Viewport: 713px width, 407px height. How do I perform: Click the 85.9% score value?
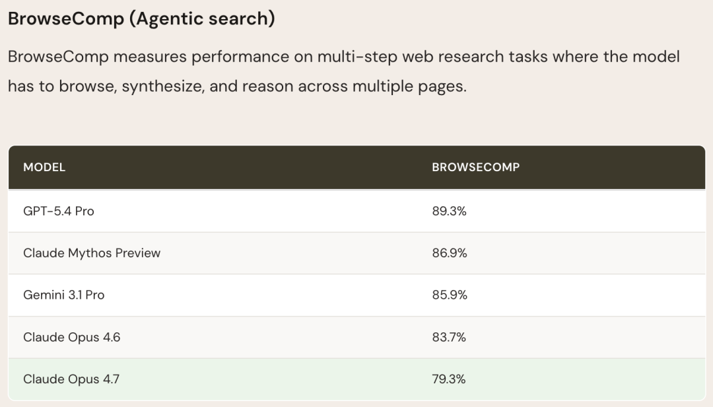450,295
